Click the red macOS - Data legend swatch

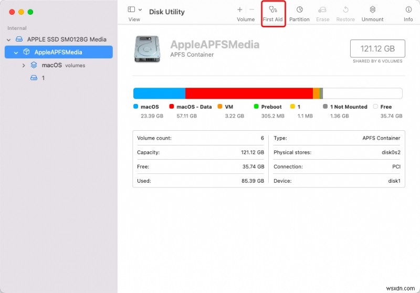[x=172, y=107]
